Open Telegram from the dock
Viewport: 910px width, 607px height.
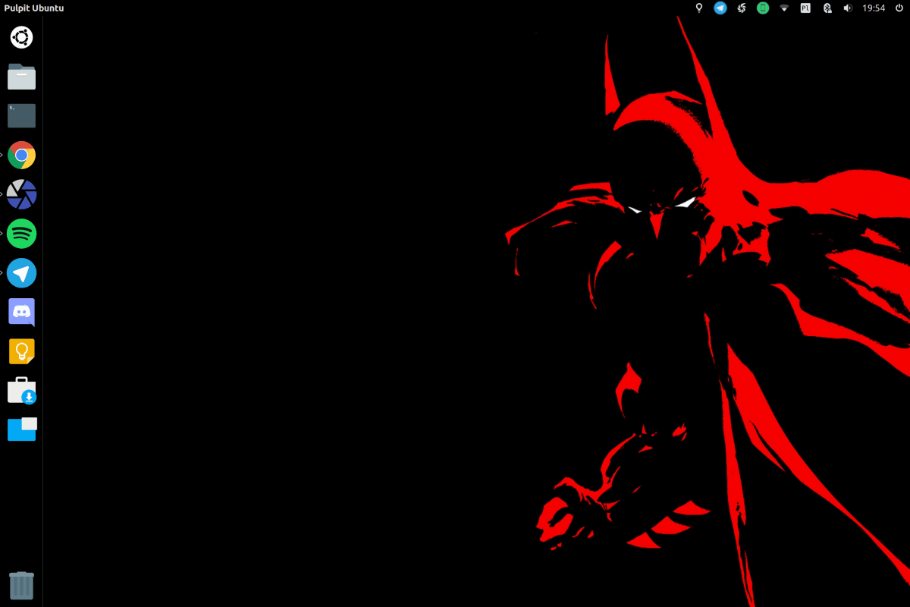click(21, 273)
